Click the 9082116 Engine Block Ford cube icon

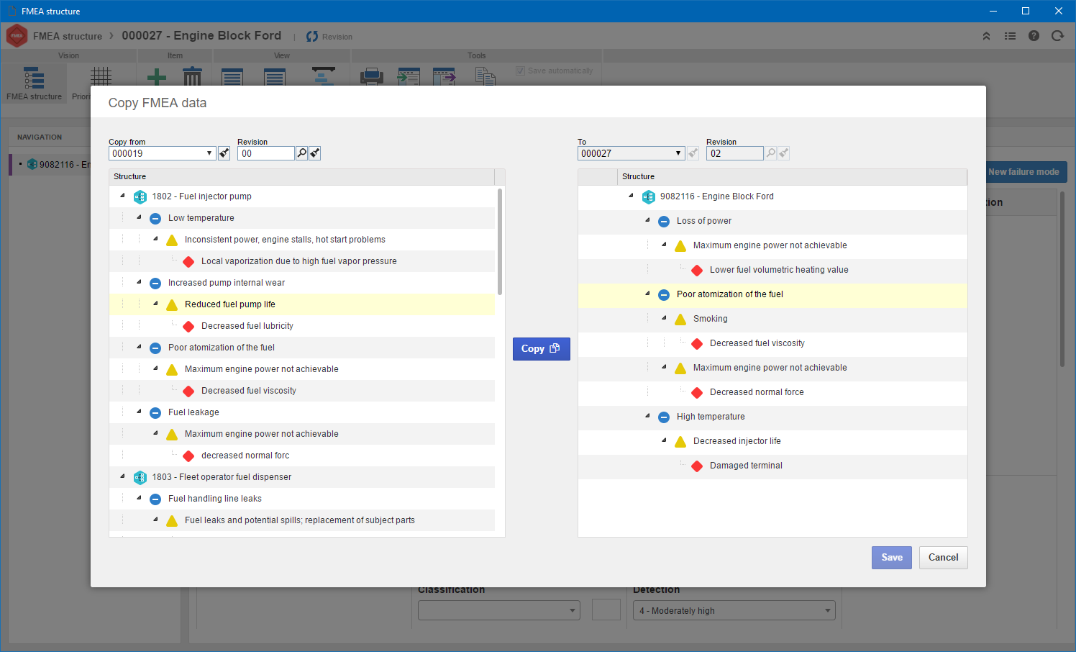[x=648, y=196]
